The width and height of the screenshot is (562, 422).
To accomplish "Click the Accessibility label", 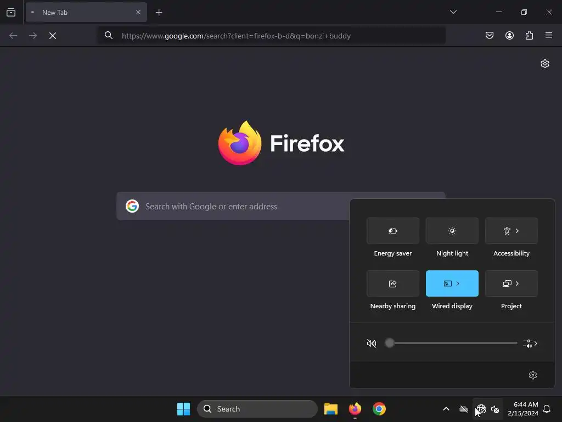I will point(512,253).
